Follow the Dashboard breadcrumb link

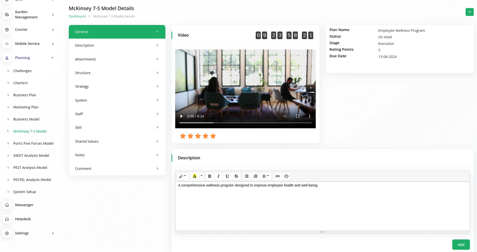77,16
